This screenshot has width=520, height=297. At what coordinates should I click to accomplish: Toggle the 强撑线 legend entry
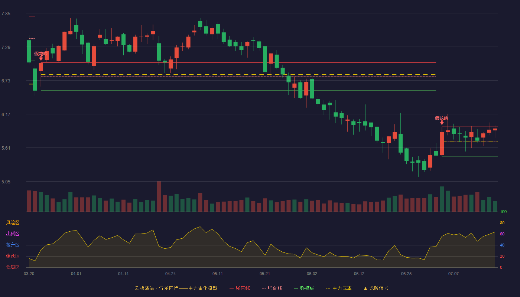pos(304,288)
